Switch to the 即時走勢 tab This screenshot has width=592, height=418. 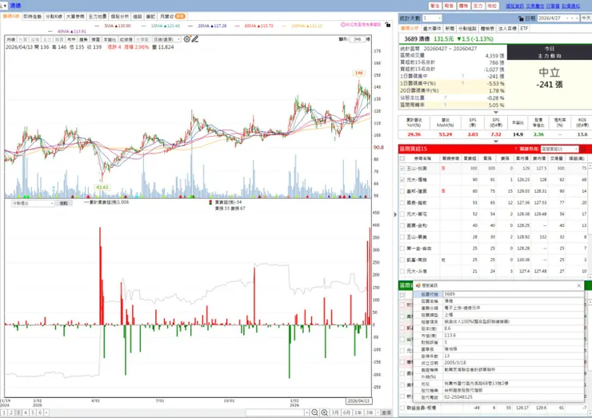tap(33, 17)
